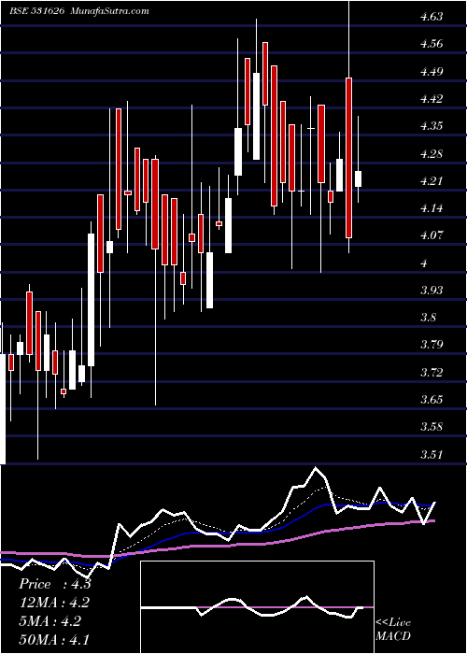The image size is (467, 654).
Task: Click the 4.07 price axis label
Action: tap(432, 235)
